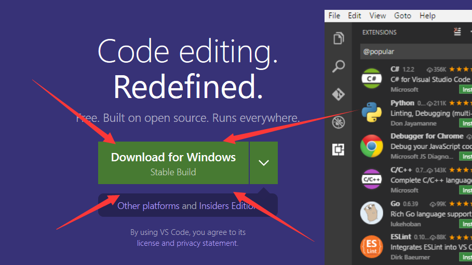The width and height of the screenshot is (472, 265).
Task: Expand the download options dropdown arrow
Action: coord(264,163)
